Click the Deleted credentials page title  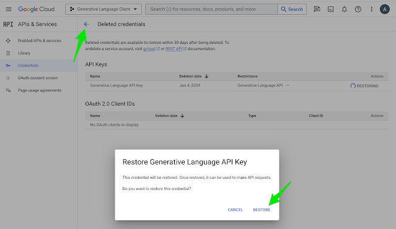tap(121, 24)
